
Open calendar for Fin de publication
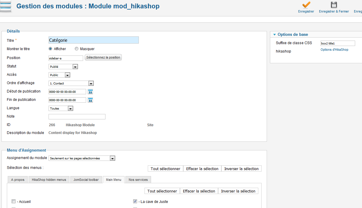90,100
